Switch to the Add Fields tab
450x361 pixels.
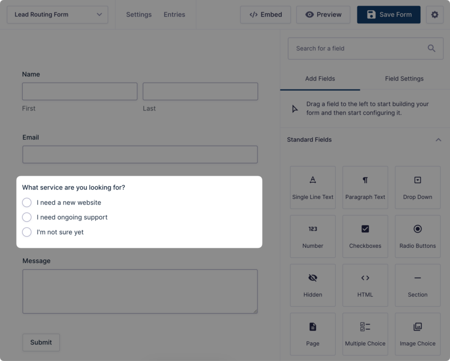click(320, 78)
